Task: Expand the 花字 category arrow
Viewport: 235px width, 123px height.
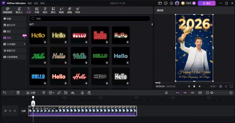Action: [25, 38]
